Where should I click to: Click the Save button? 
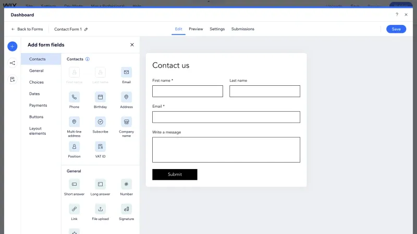point(396,29)
